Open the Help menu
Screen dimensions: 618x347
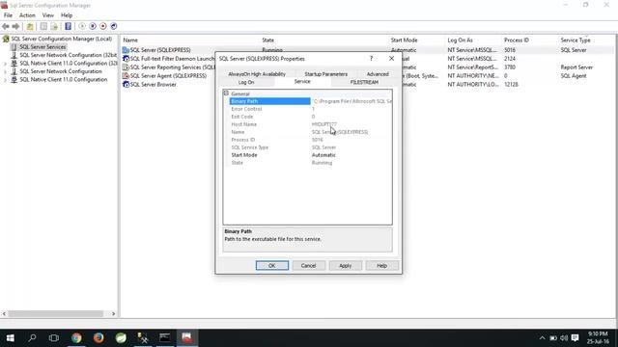click(67, 15)
